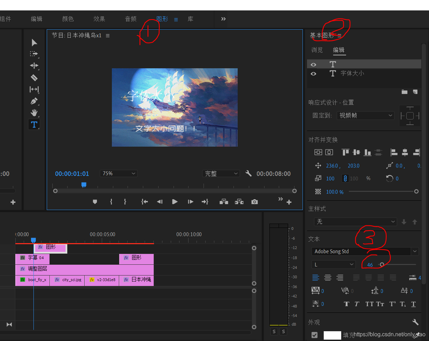Expand the workspace overflow chevrons
Screen dimensions: 429x341
[223, 19]
